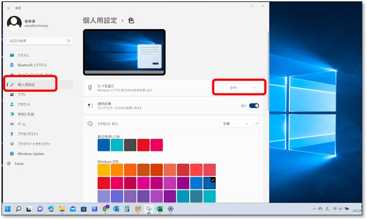Click the OneDrive cloud tray icon

[320, 209]
